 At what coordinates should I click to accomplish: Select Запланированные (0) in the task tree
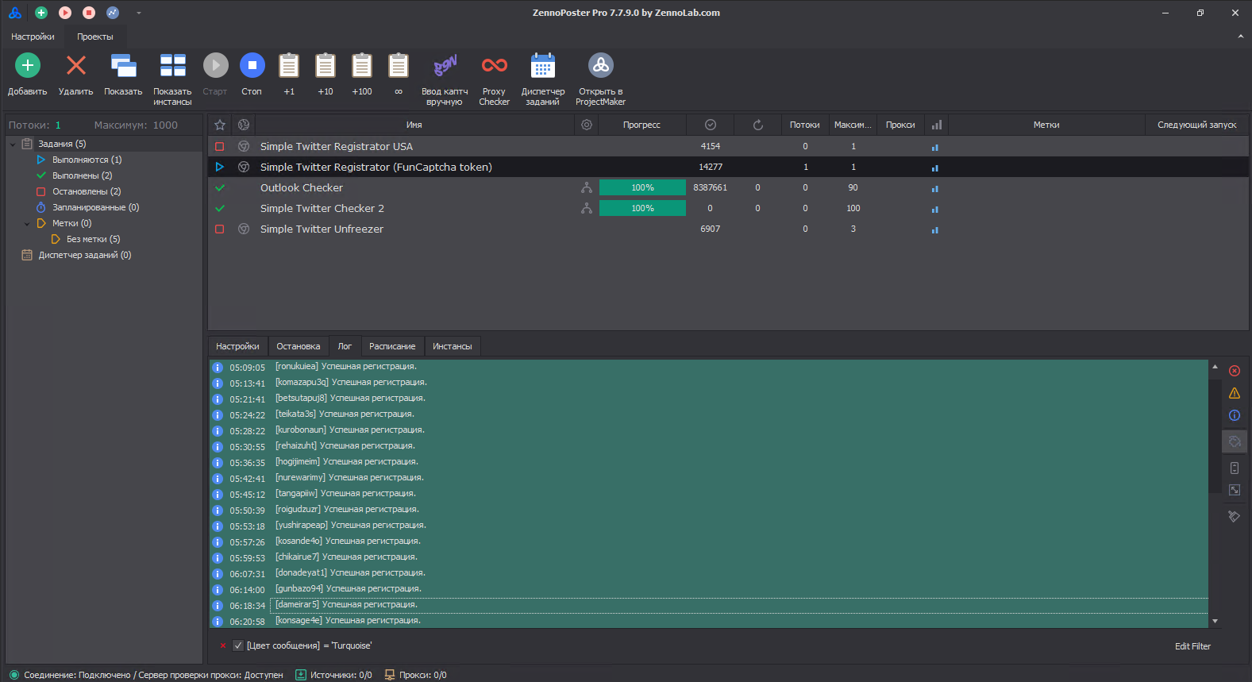(95, 207)
